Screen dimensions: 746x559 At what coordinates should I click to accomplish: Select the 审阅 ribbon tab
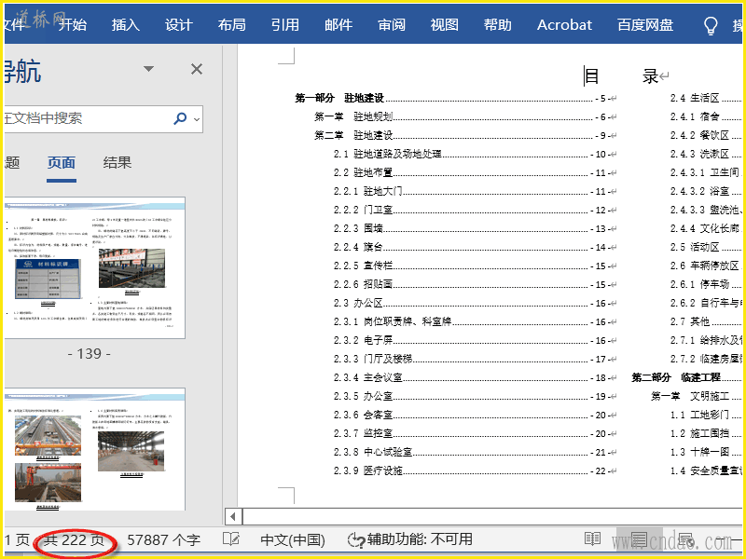coord(392,25)
